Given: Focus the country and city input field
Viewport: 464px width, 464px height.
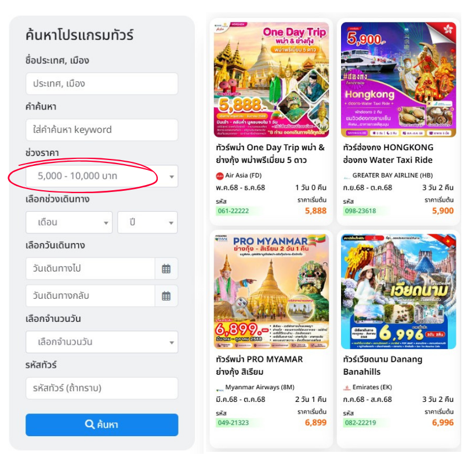Looking at the screenshot, I should 101,84.
